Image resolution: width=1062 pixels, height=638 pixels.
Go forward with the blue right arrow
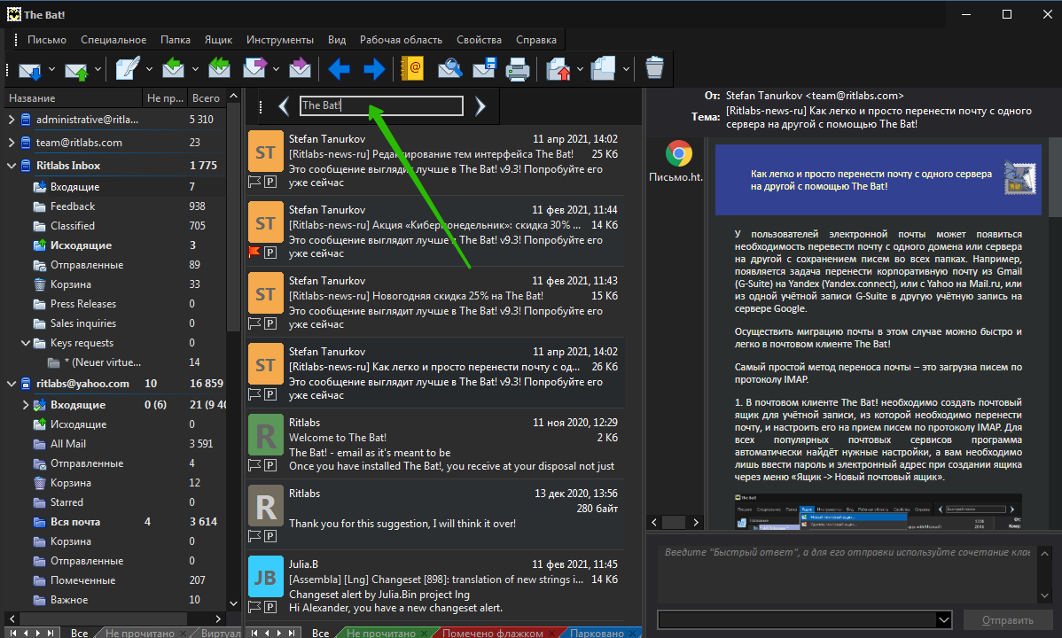tap(374, 69)
